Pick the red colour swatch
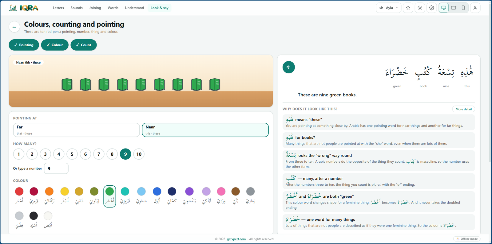 (x=19, y=192)
